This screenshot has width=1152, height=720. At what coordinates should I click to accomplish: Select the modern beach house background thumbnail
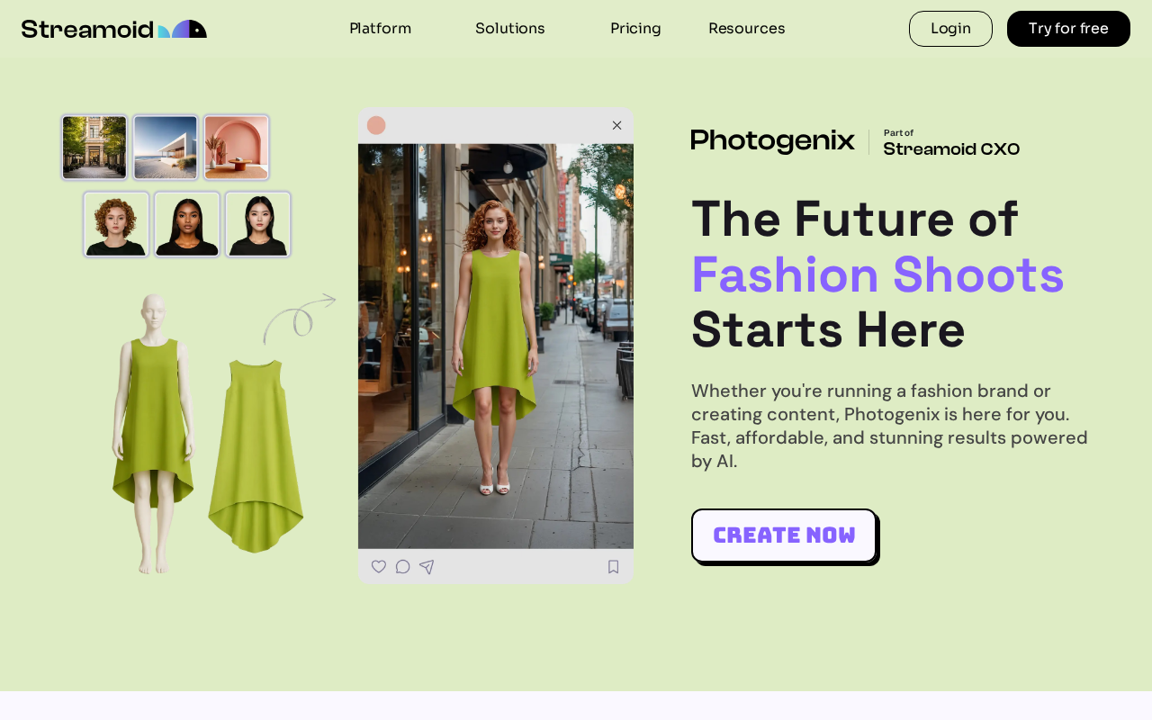[x=166, y=148]
